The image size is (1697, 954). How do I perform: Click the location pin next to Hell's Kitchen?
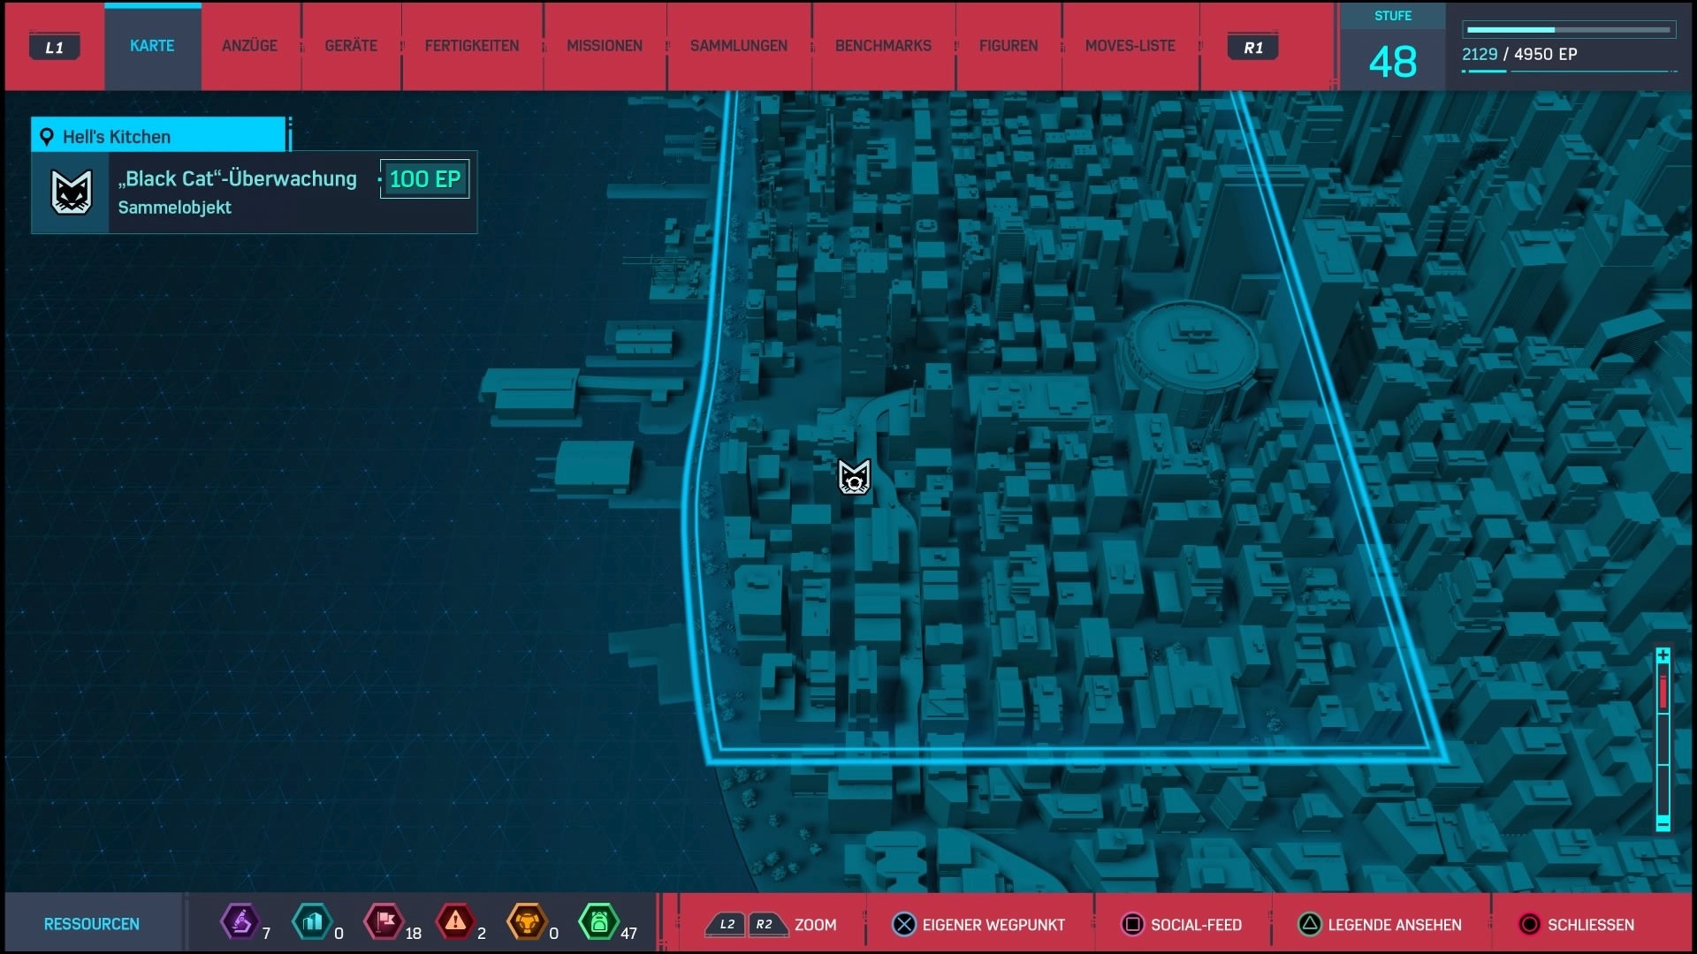point(47,137)
